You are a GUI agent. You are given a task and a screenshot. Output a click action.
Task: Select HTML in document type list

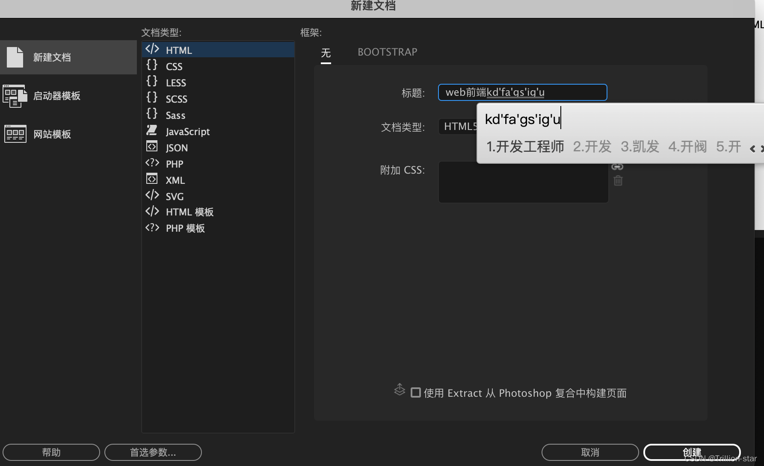[218, 50]
